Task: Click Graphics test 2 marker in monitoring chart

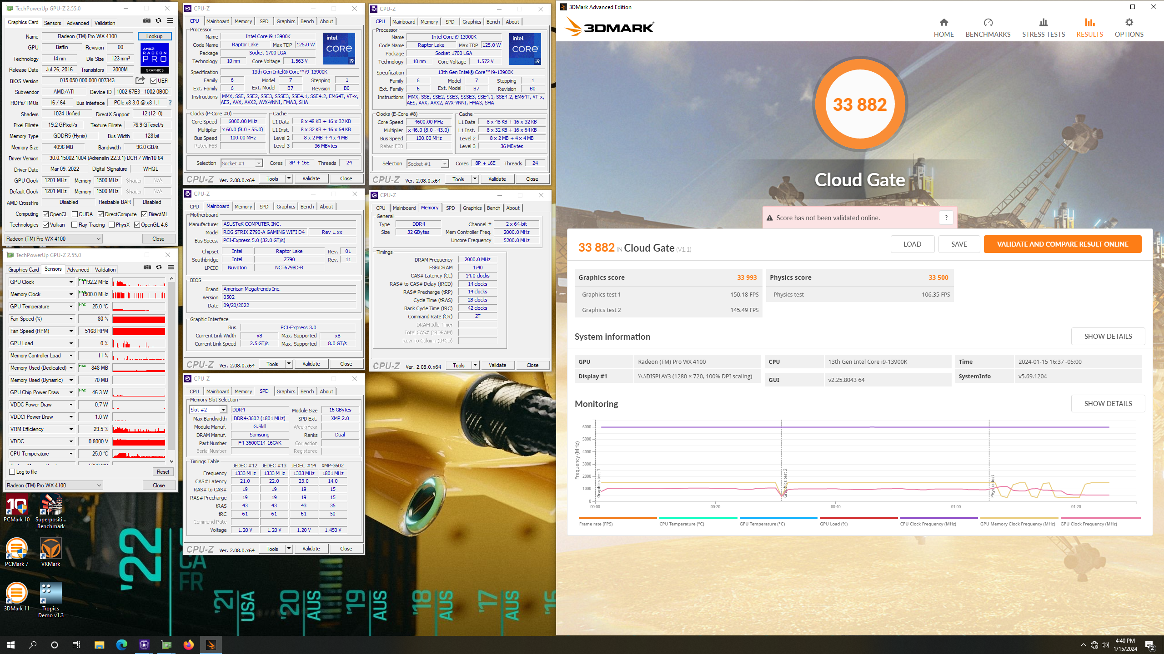Action: coord(785,483)
